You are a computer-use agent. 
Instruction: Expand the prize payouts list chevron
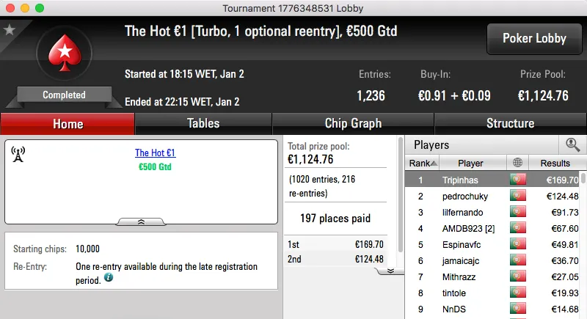coord(390,271)
